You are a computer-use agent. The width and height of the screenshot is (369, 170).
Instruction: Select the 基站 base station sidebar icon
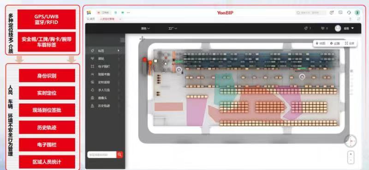(x=93, y=58)
